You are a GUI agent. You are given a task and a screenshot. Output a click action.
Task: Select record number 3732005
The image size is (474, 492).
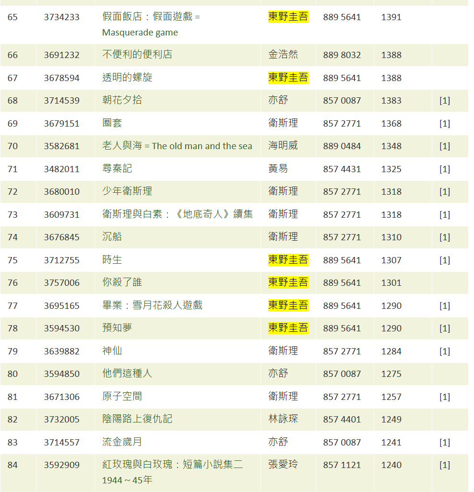[61, 419]
